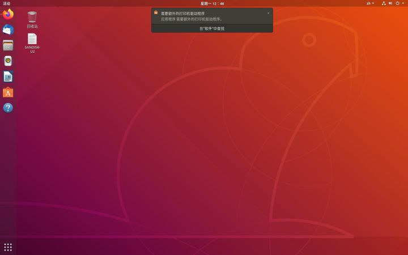Open the Files manager in the dock

click(x=8, y=45)
